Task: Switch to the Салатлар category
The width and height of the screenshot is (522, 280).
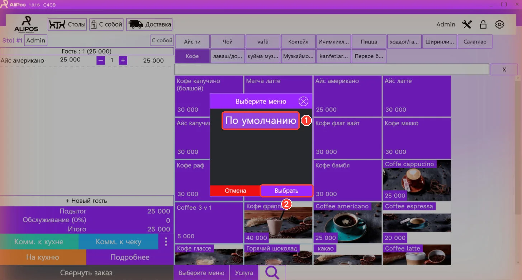Action: pos(475,42)
